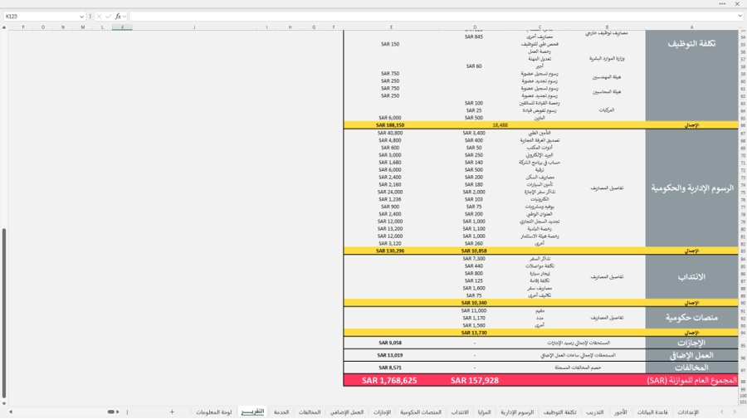Select column J header
The width and height of the screenshot is (747, 419).
[x=194, y=27]
